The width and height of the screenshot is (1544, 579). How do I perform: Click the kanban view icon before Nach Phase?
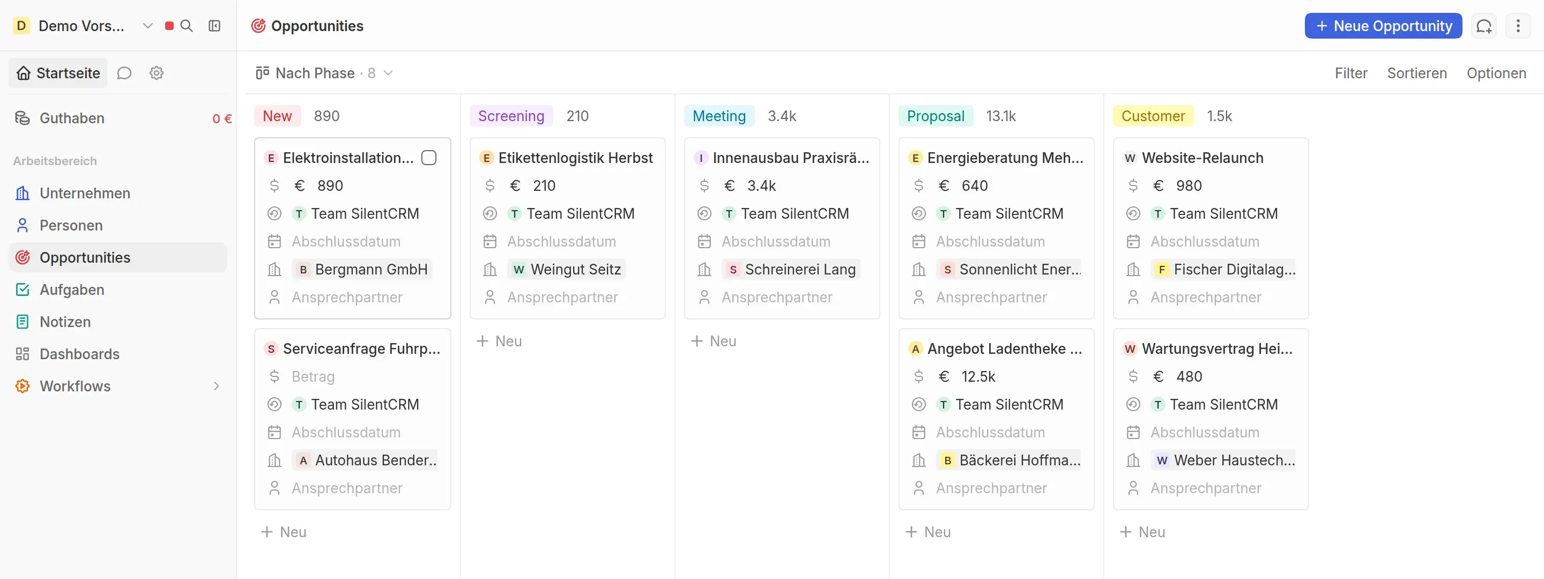point(262,73)
